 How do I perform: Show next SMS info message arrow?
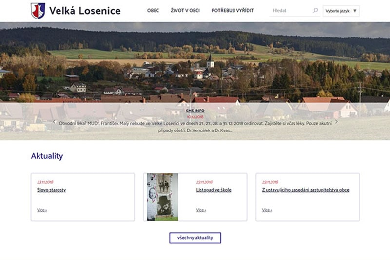click(x=336, y=122)
